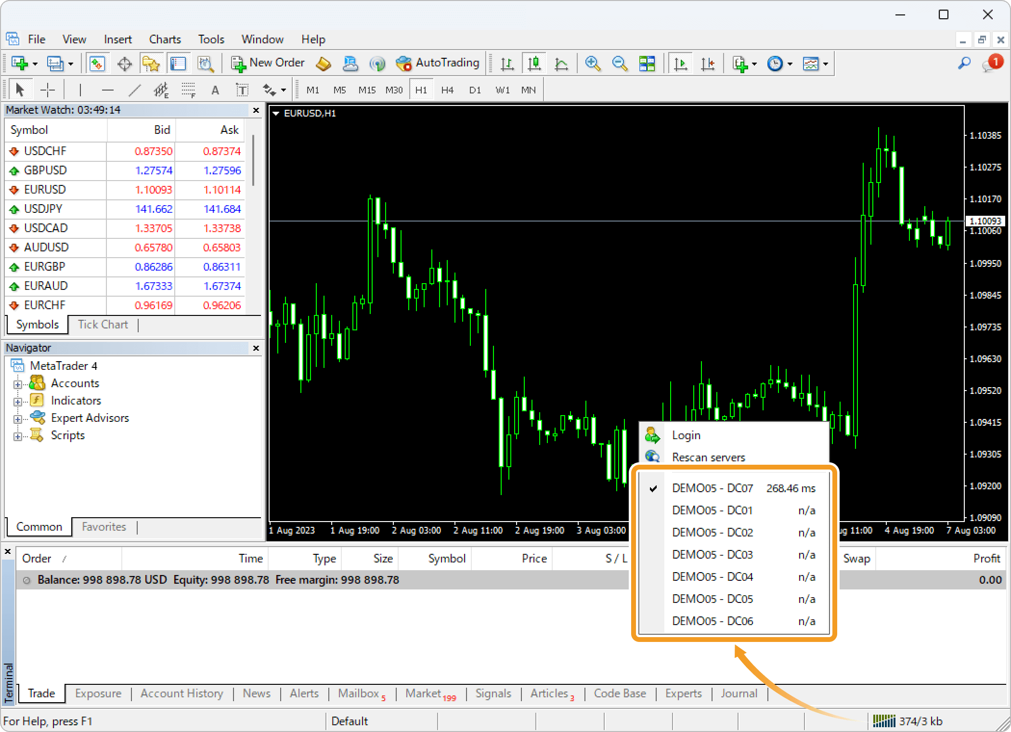
Task: Expand the Expert Advisors tree node
Action: point(18,419)
